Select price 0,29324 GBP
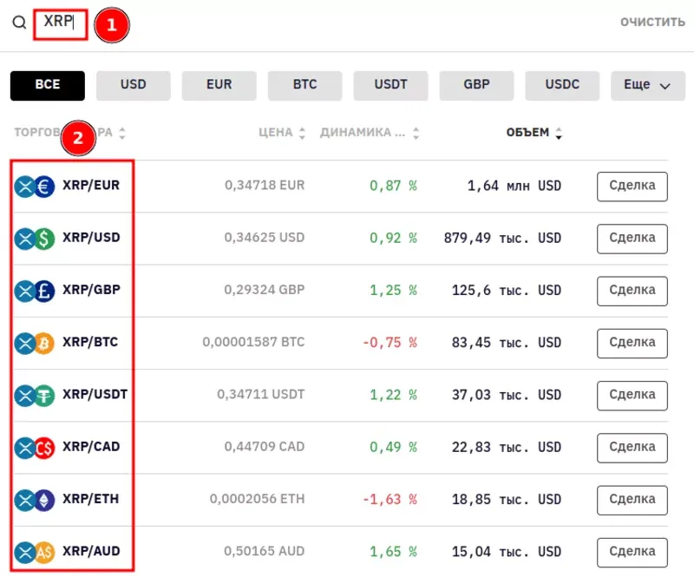Viewport: 694px width, 577px height. click(265, 290)
